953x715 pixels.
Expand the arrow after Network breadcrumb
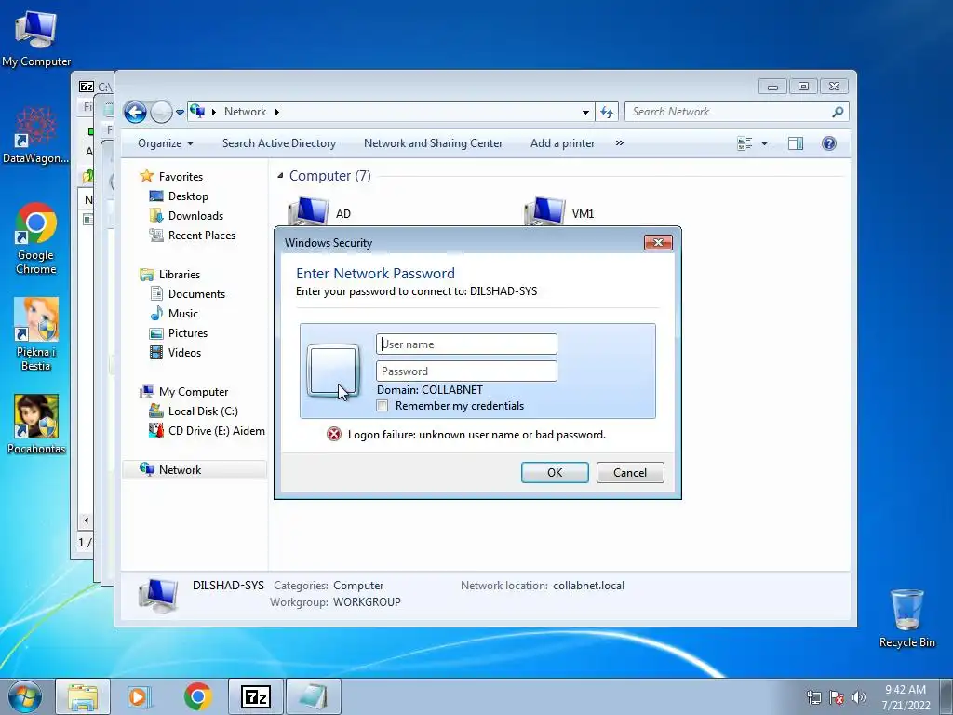point(277,112)
